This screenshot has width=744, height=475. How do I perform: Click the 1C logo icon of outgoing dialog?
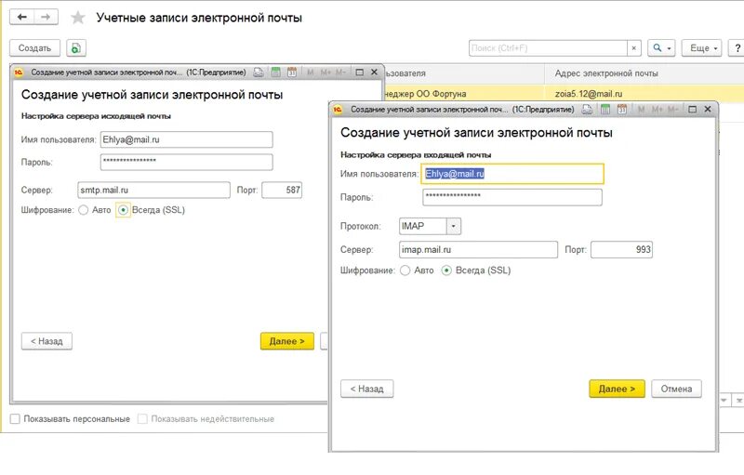[19, 73]
